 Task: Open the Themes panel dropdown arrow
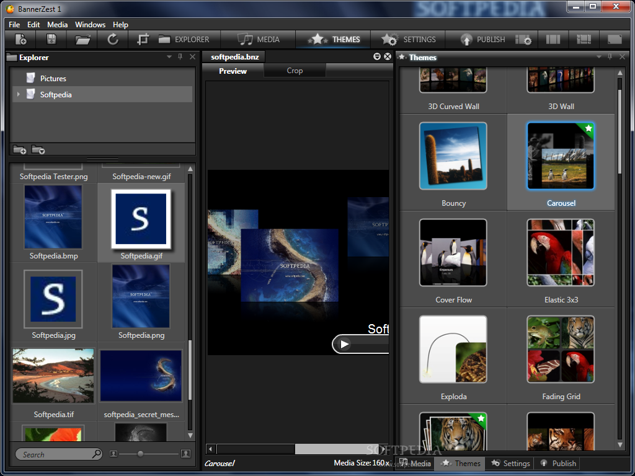coord(599,57)
